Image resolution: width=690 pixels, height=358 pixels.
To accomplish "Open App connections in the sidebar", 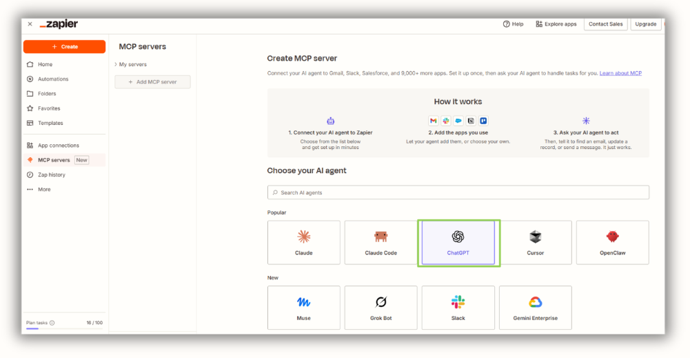I will click(64, 146).
